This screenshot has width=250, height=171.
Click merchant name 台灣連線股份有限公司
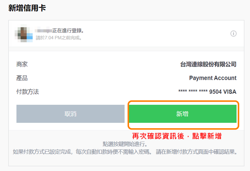coord(208,64)
